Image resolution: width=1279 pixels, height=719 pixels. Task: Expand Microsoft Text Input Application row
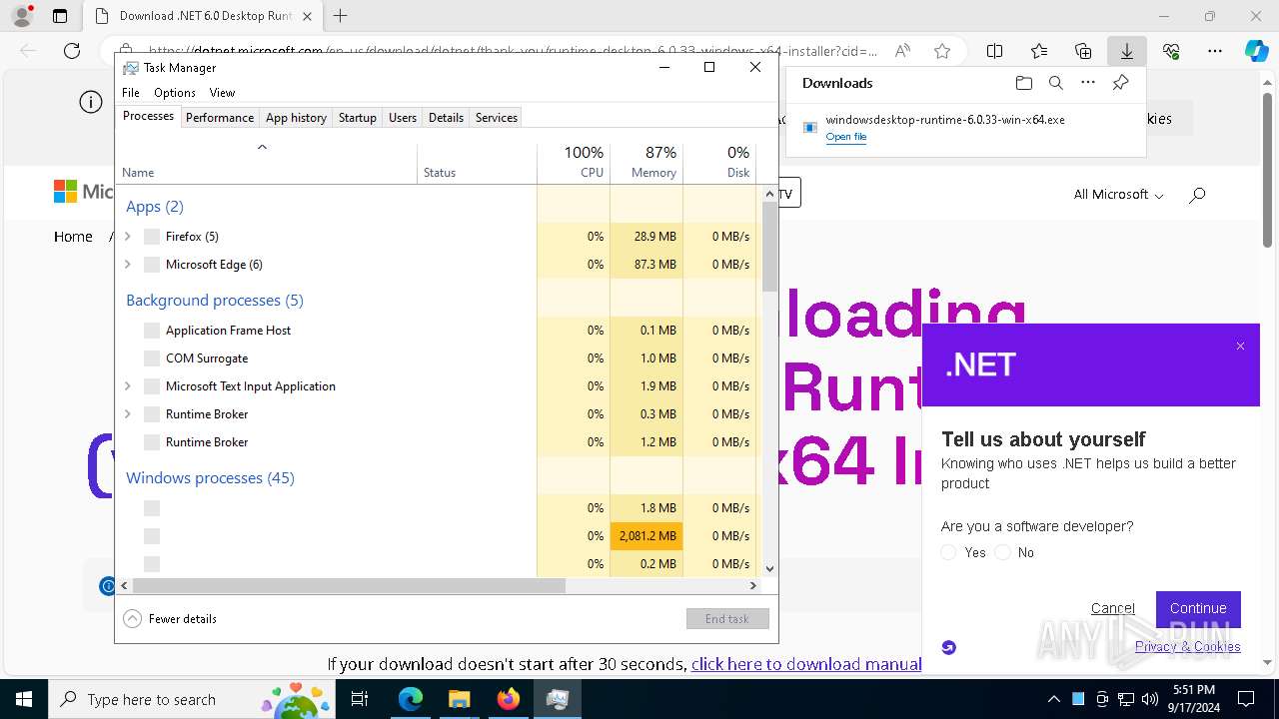tap(127, 386)
